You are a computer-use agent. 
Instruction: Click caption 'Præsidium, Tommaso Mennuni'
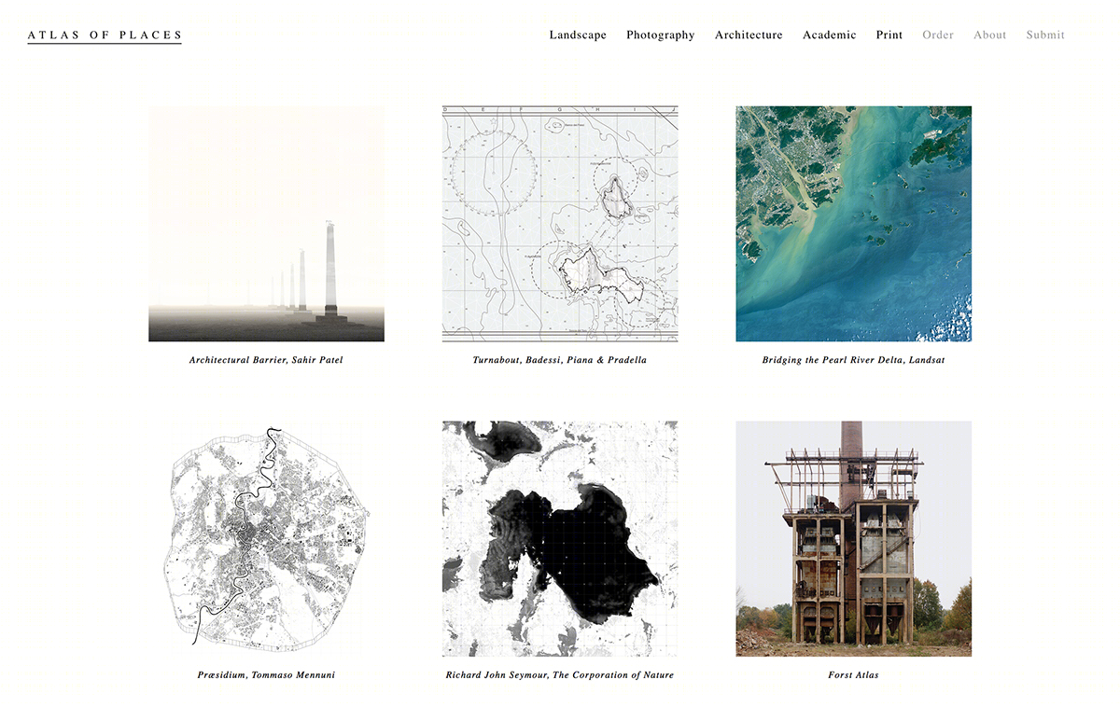click(x=266, y=675)
